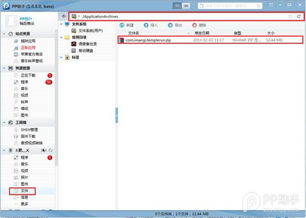This screenshot has width=306, height=218.
Task: Click the /ApplicationArchives path field
Action: [x=186, y=16]
